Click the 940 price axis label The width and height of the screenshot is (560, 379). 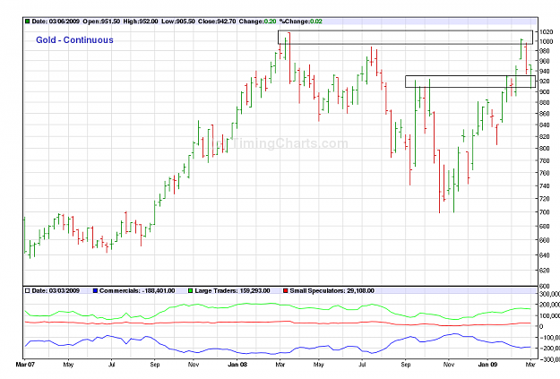point(544,71)
